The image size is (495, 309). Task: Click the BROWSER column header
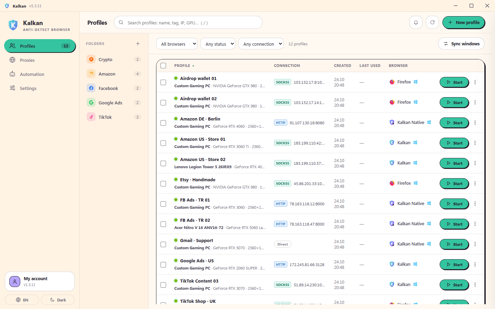tap(398, 66)
